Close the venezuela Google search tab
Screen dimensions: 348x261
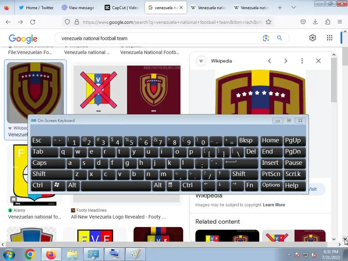pyautogui.click(x=181, y=7)
